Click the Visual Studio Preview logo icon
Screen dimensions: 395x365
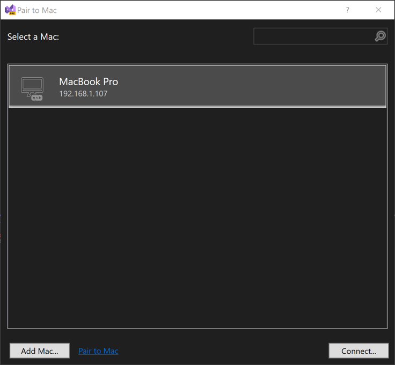tap(10, 10)
